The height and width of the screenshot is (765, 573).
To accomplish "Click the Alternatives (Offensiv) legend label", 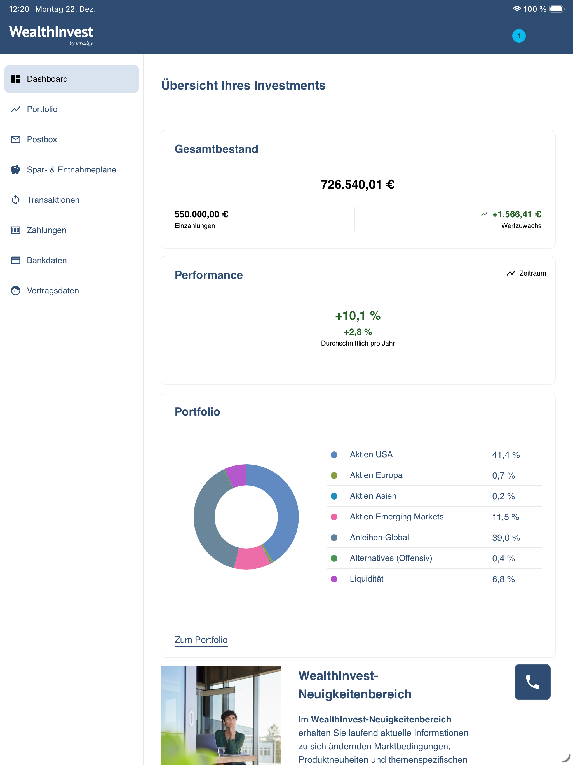I will tap(391, 558).
